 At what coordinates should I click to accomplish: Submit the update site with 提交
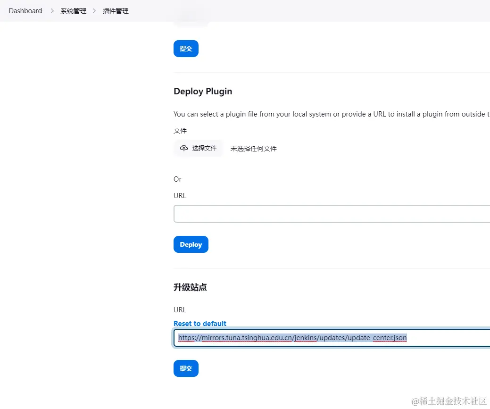(186, 368)
